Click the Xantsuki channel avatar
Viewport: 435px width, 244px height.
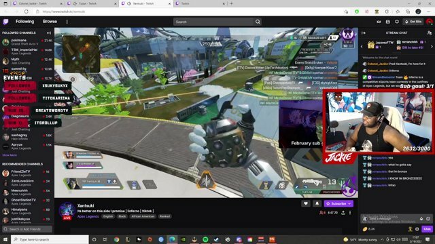click(x=67, y=210)
